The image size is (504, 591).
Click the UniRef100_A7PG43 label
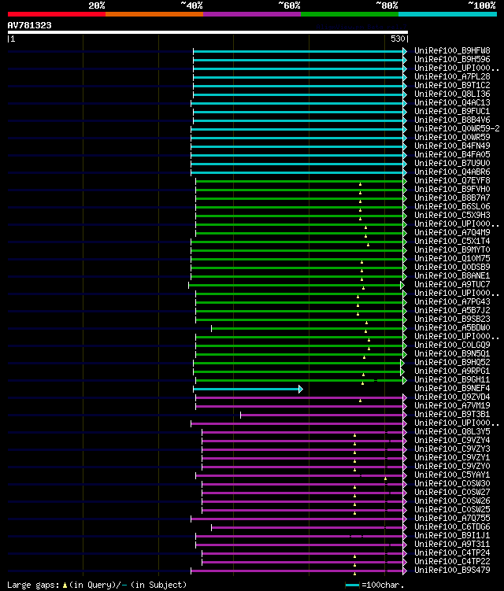click(x=452, y=302)
